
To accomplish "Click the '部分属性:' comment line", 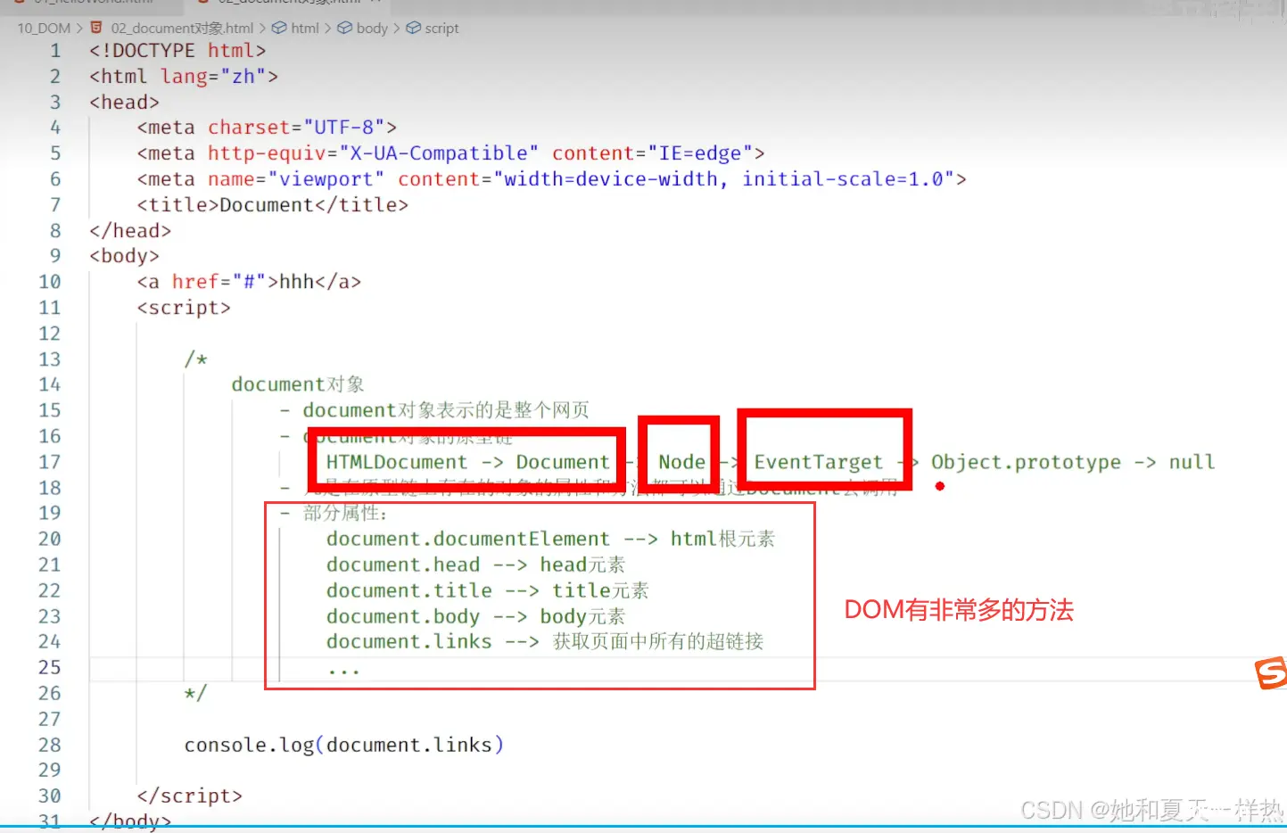I will 345,513.
